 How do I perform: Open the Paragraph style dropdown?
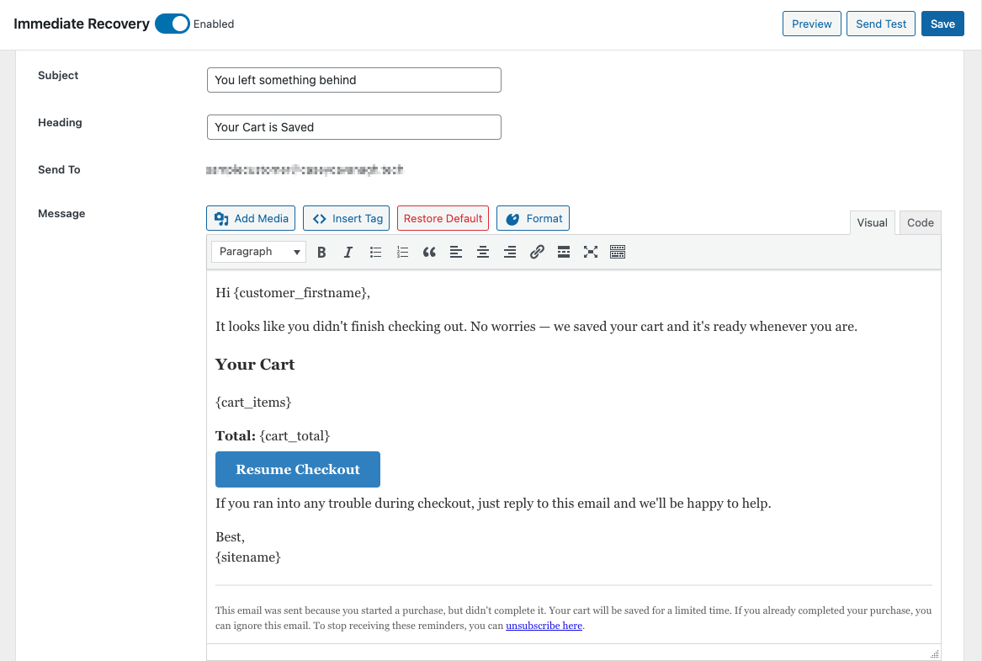click(258, 252)
